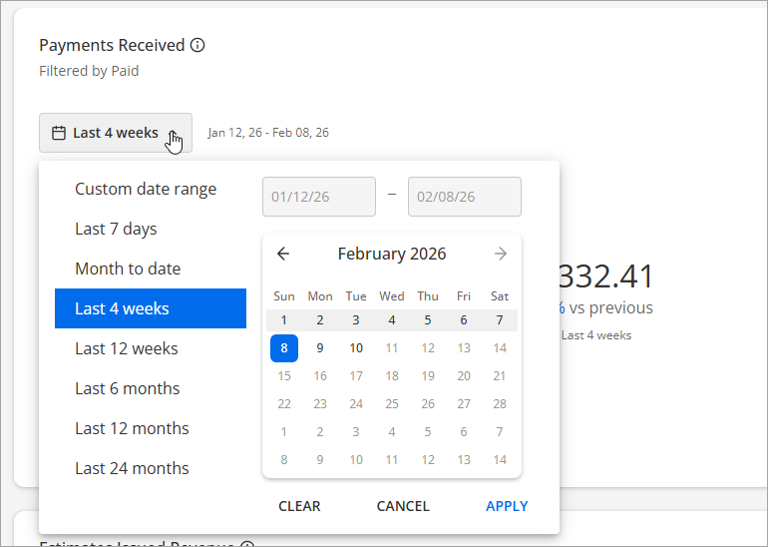Click the next month right arrow
This screenshot has width=768, height=547.
tap(501, 254)
